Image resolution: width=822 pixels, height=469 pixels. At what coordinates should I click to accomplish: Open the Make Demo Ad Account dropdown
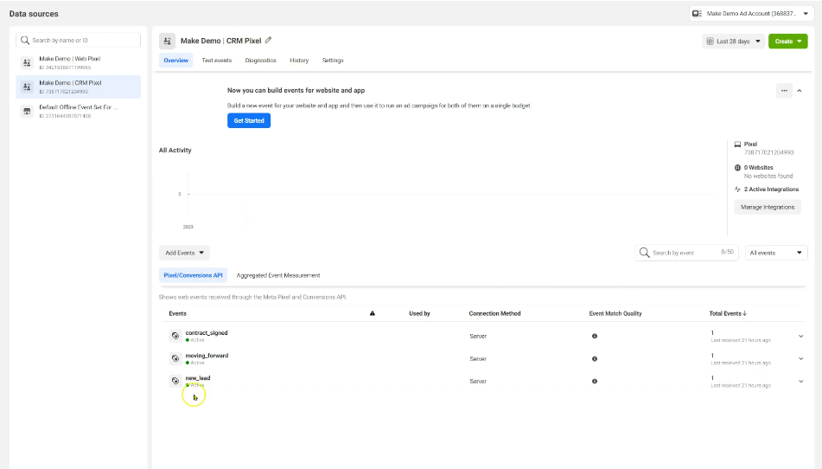(751, 14)
